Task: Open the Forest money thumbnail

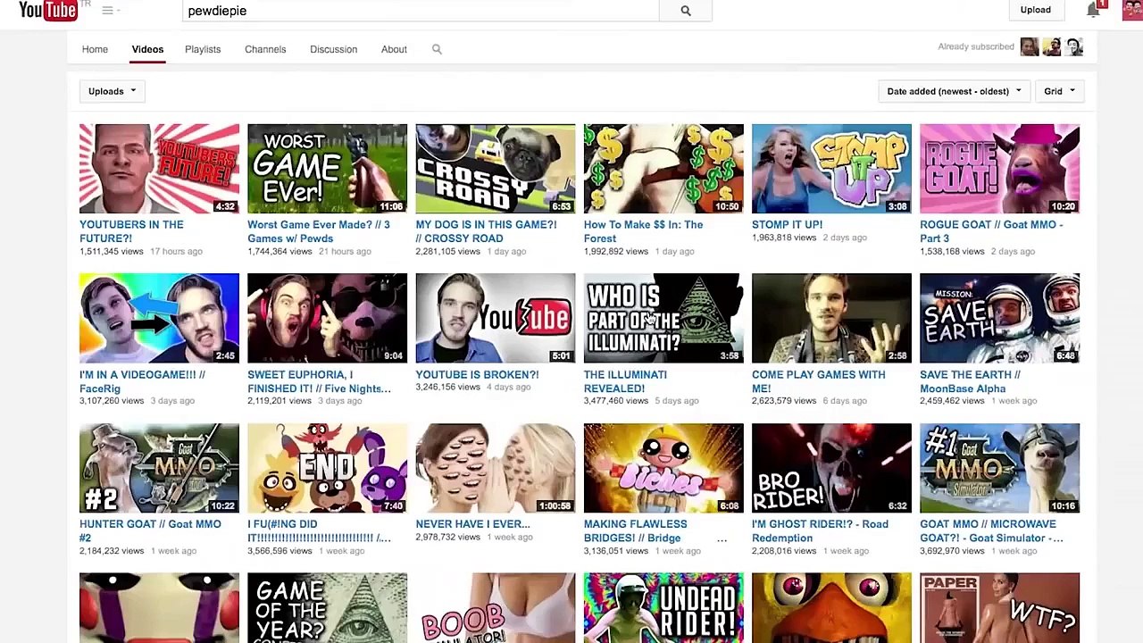Action: 663,169
